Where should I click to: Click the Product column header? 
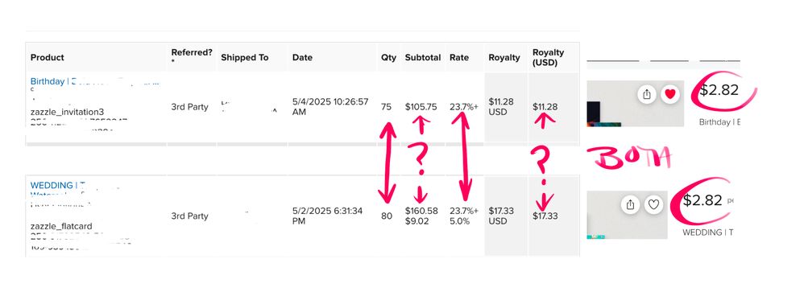[48, 57]
